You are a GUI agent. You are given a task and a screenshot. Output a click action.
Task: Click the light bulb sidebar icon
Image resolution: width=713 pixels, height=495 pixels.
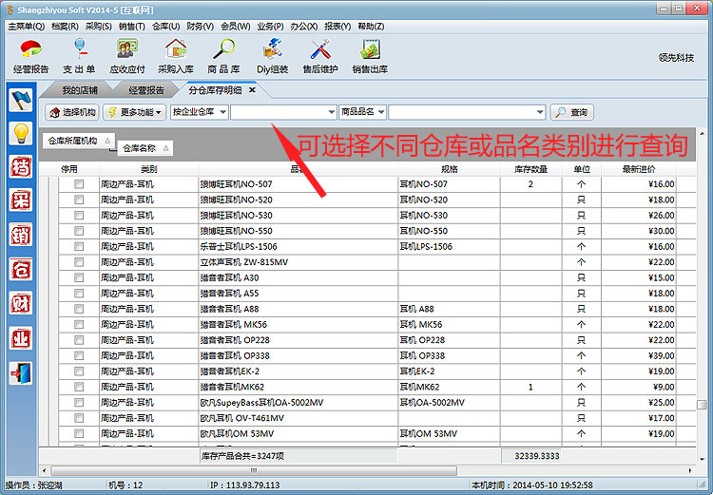[x=21, y=133]
